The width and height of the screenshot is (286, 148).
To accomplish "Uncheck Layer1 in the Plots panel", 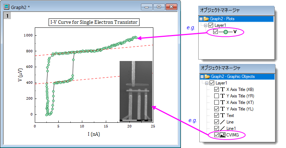I will click(211, 25).
